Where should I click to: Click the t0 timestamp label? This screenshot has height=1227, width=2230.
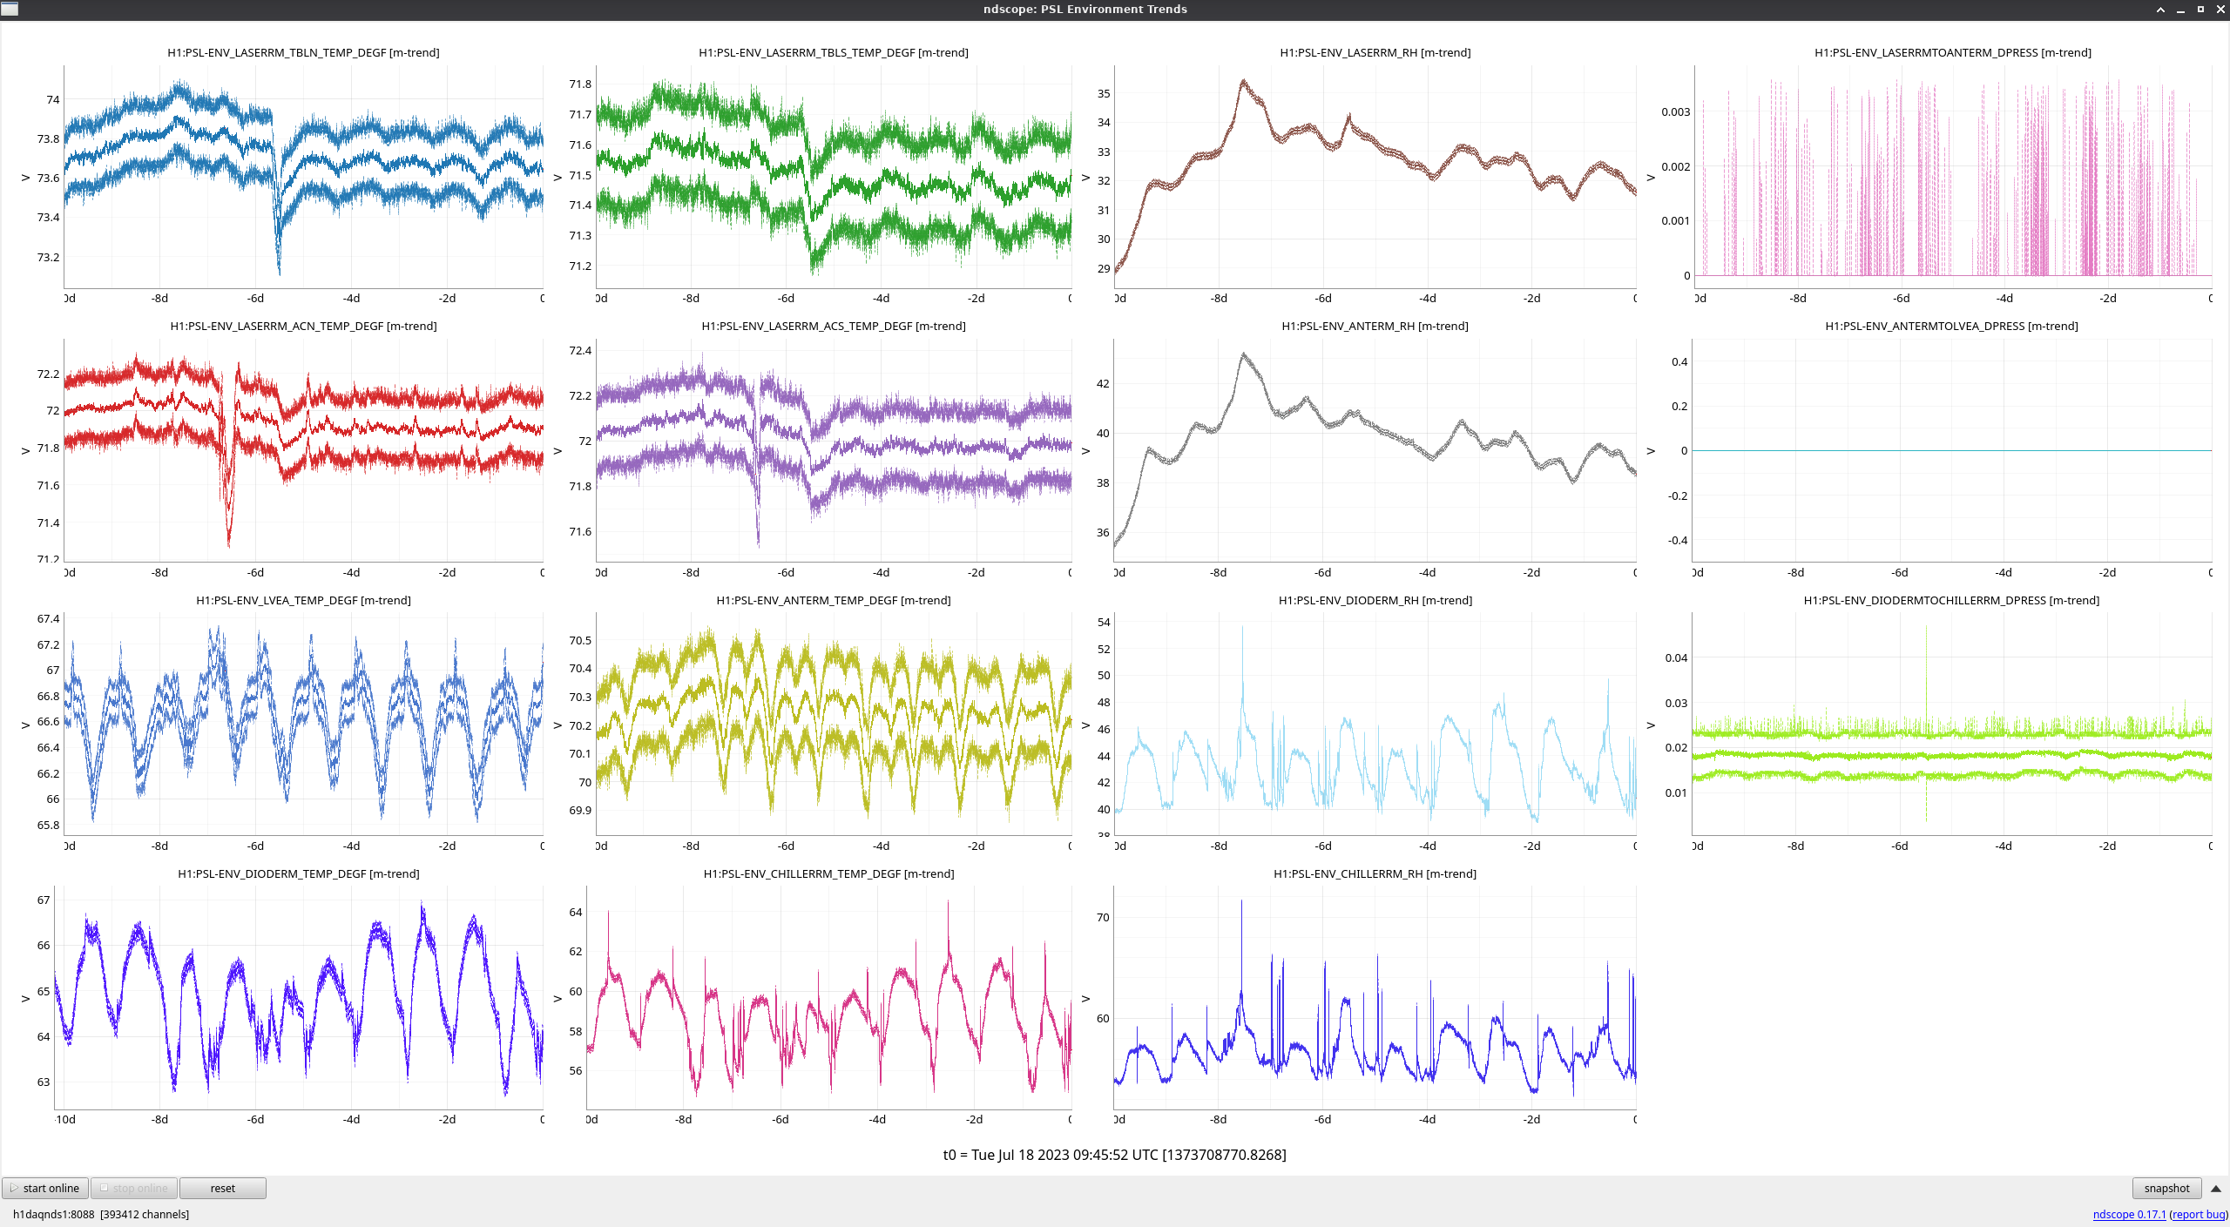1114,1155
